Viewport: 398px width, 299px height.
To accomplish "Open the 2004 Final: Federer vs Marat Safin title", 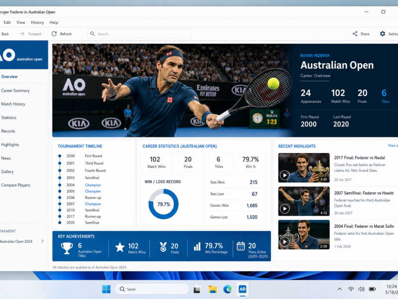I will [x=364, y=226].
